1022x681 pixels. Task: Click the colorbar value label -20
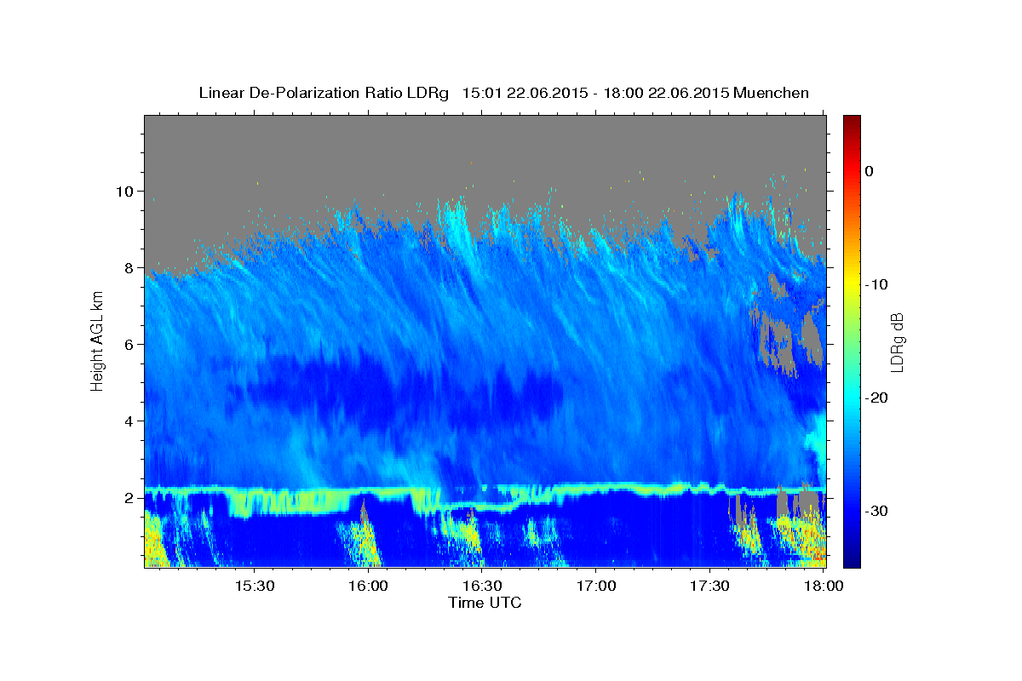tap(876, 398)
